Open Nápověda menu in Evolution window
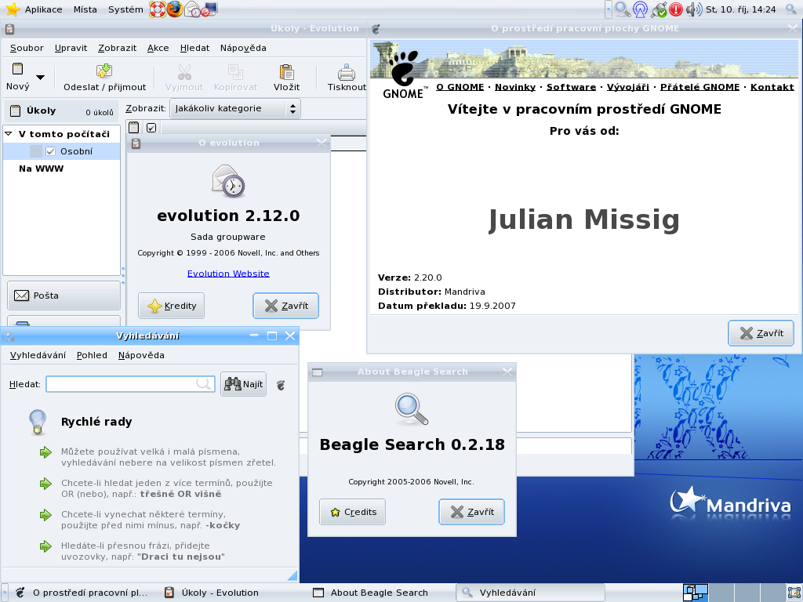The height and width of the screenshot is (602, 803). pos(243,48)
